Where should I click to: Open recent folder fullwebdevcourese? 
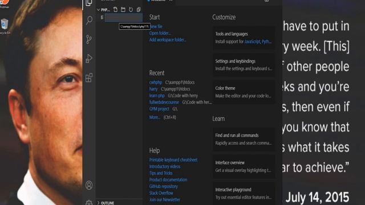point(164,102)
